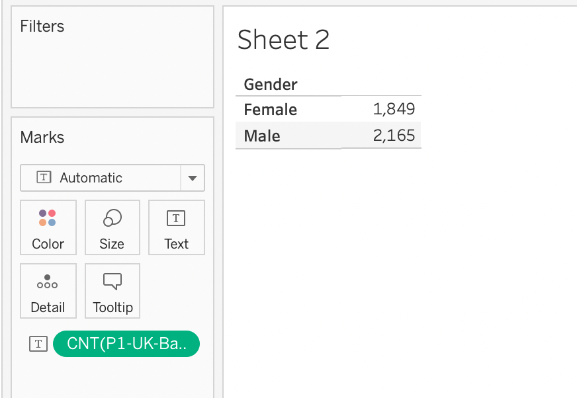Click empty area inside Filters shelf
Screen dimensions: 577x398
coord(112,73)
